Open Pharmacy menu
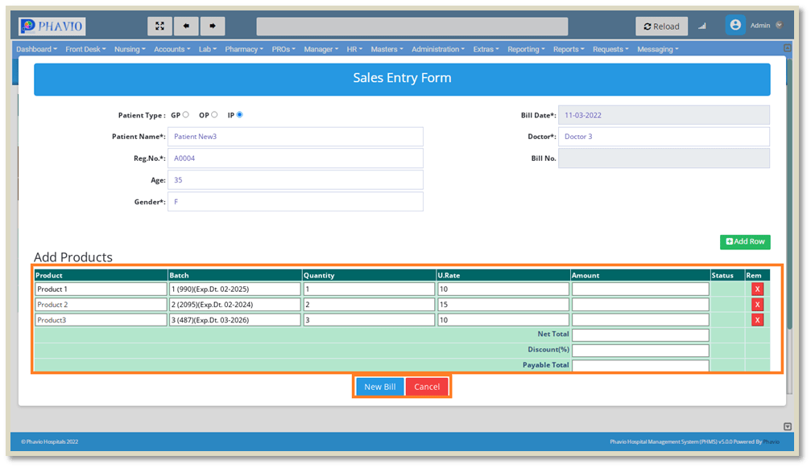811x468 pixels. point(244,49)
